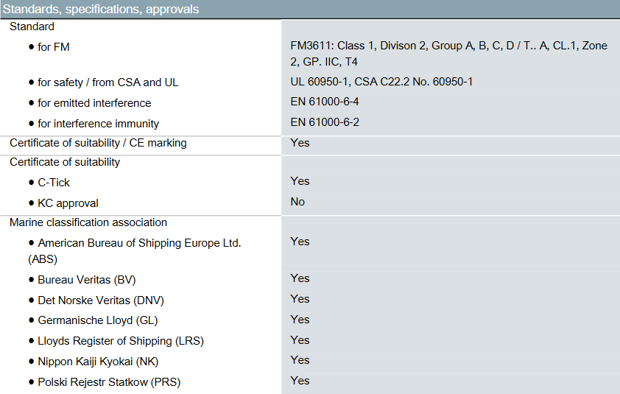Click the C-Tick row label
This screenshot has height=394, width=620.
pyautogui.click(x=53, y=183)
